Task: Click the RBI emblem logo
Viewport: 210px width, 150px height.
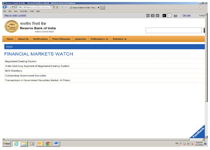Action: click(x=11, y=27)
